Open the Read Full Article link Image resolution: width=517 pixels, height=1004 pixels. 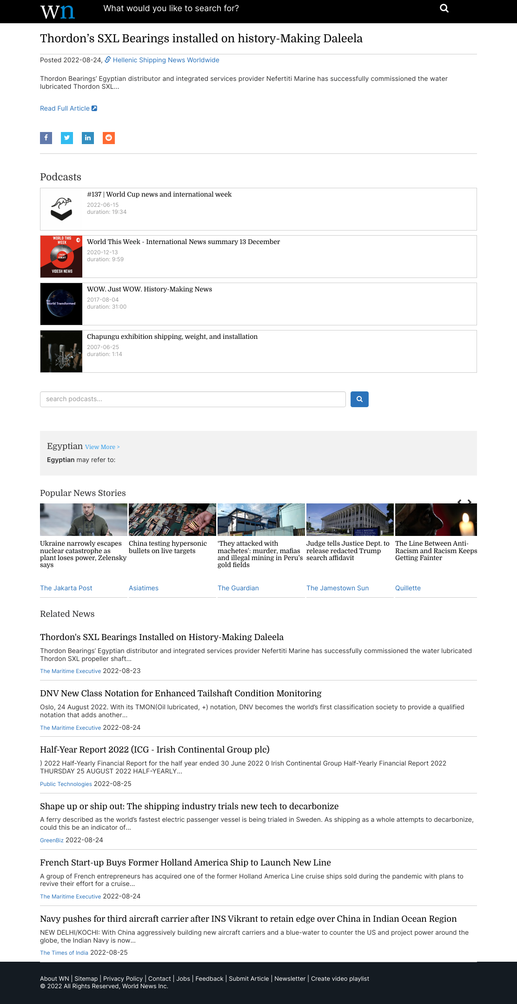tap(68, 108)
